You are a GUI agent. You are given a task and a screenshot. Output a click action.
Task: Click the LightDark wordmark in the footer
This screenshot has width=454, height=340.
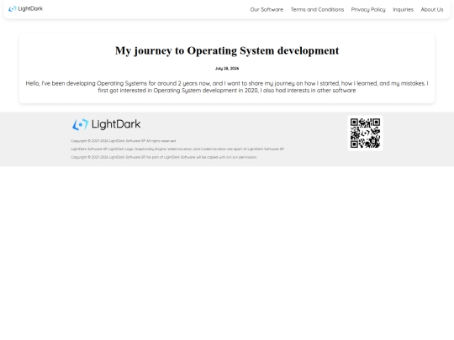coord(116,124)
